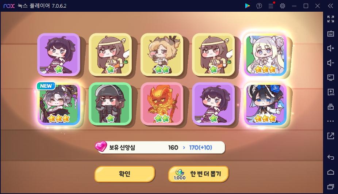This screenshot has width=338, height=194.
Task: Open Nox settings gear icon
Action: pyautogui.click(x=283, y=6)
